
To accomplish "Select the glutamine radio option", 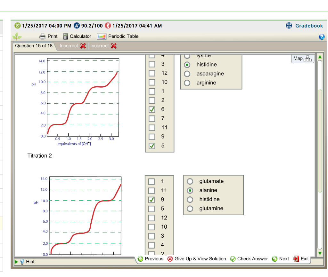I will coord(190,209).
